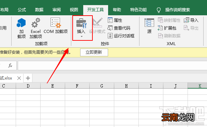
Task: Switch to the 审阅 tab
Action: 57,10
